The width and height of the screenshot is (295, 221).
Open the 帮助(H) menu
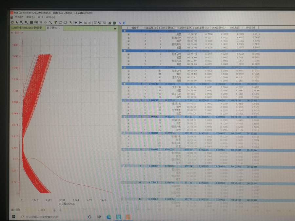pyautogui.click(x=50, y=17)
